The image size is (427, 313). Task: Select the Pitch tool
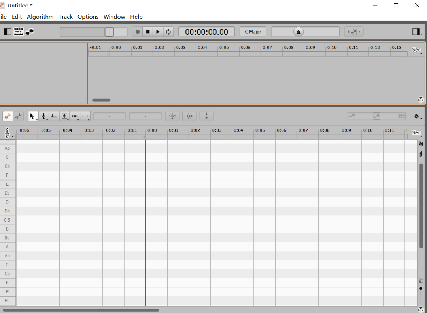[43, 116]
